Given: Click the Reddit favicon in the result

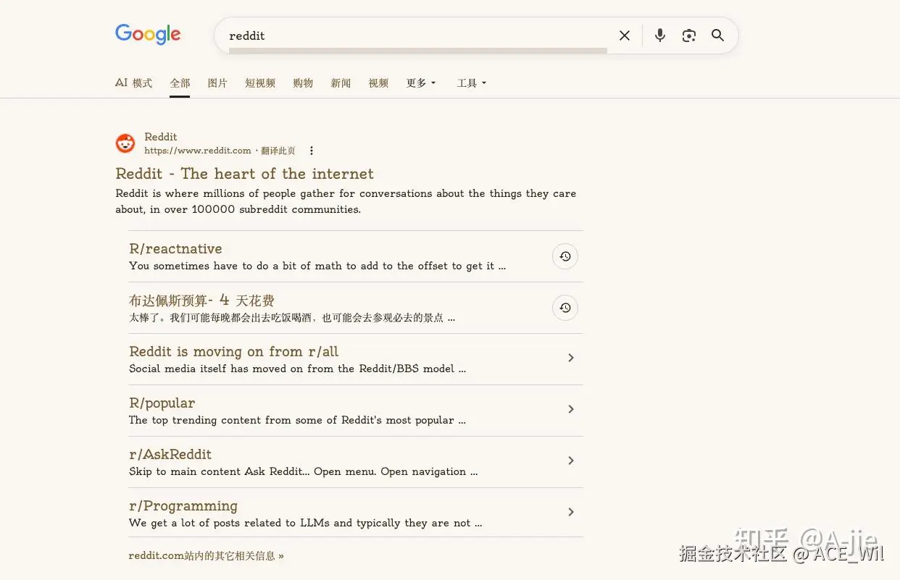Looking at the screenshot, I should (125, 143).
